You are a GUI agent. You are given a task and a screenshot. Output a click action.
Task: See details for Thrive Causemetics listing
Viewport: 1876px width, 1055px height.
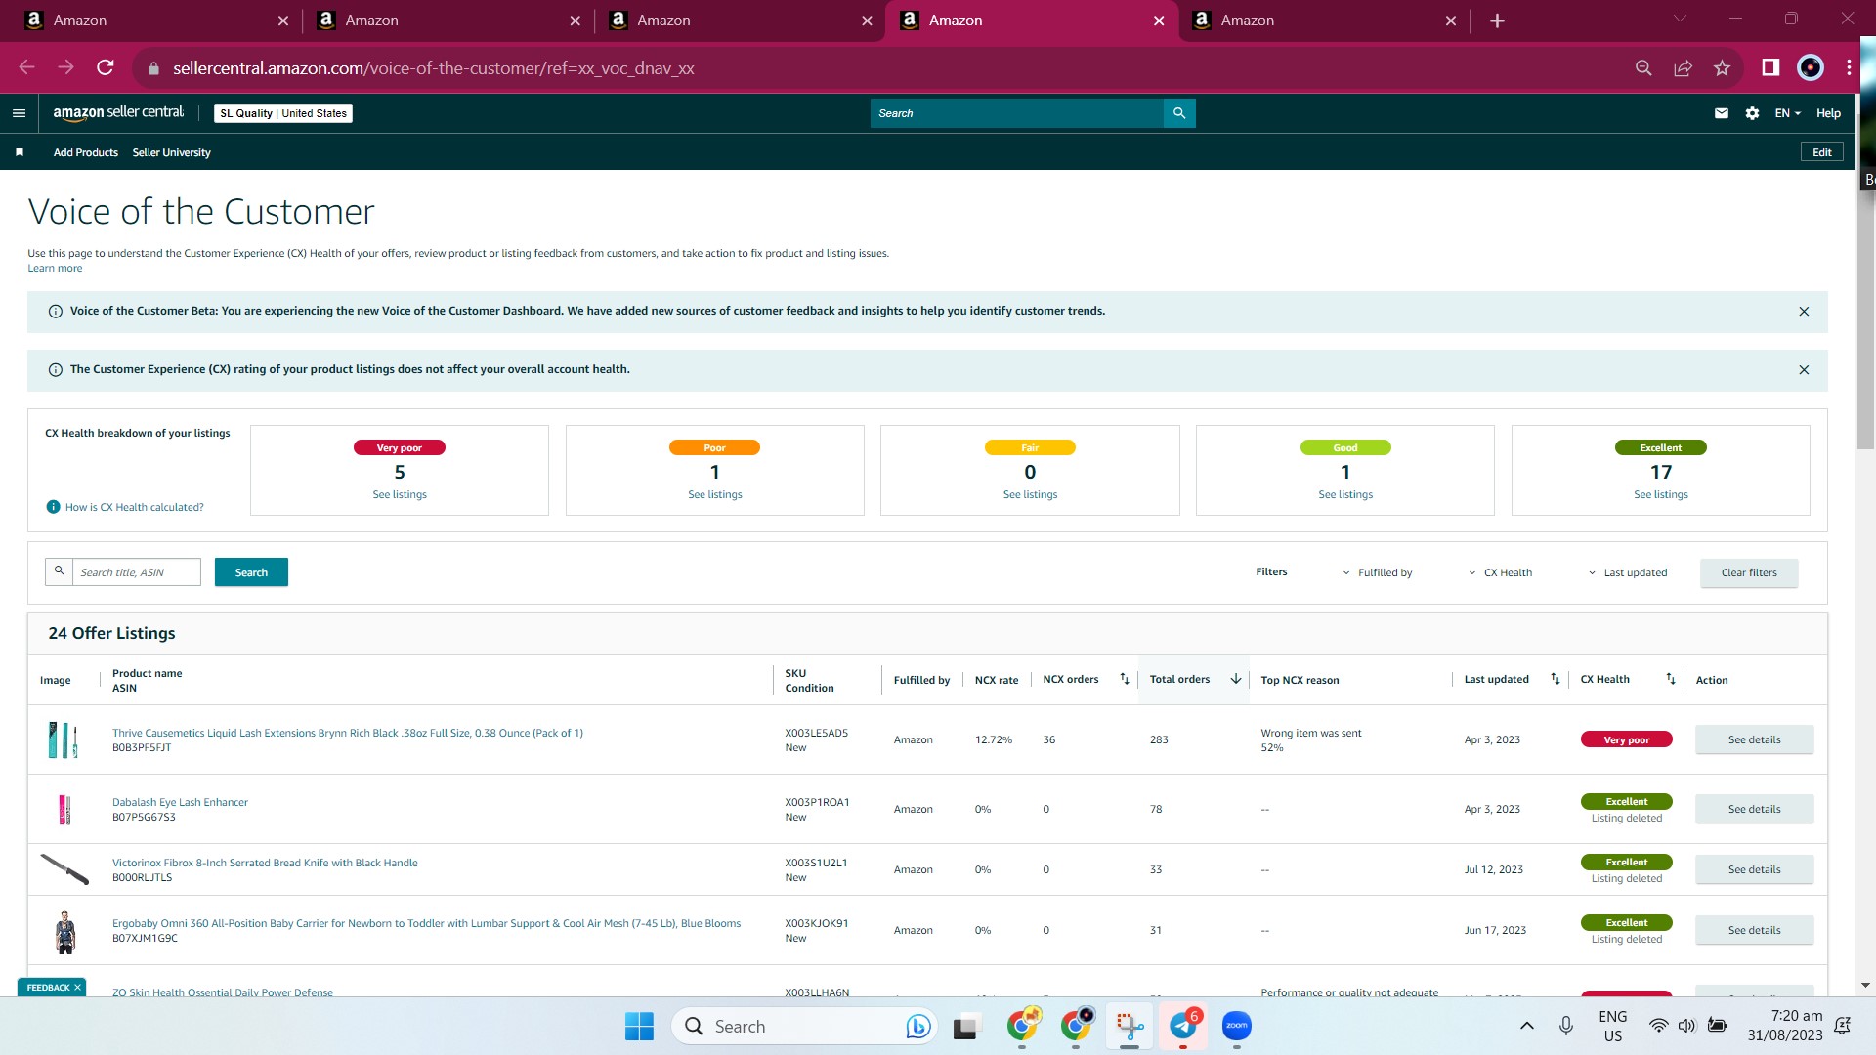click(1754, 739)
